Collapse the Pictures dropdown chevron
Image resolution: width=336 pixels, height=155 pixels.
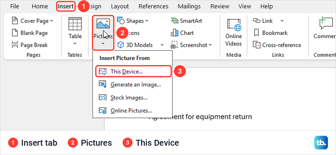(103, 43)
